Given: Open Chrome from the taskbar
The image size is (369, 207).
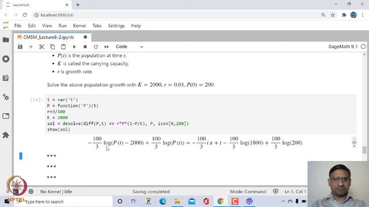Looking at the screenshot, I should 220,201.
